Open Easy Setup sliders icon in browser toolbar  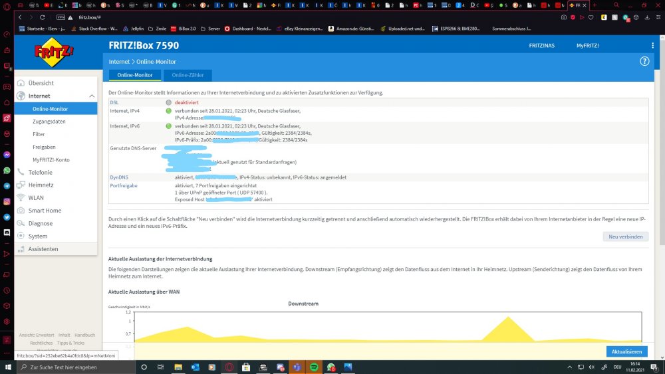(658, 17)
